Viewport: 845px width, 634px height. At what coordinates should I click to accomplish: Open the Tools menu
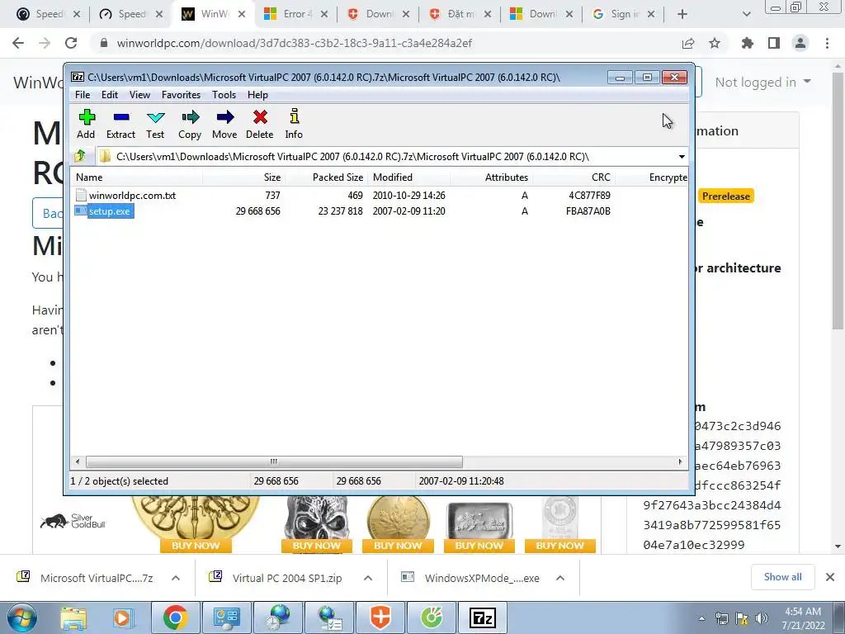tap(224, 95)
